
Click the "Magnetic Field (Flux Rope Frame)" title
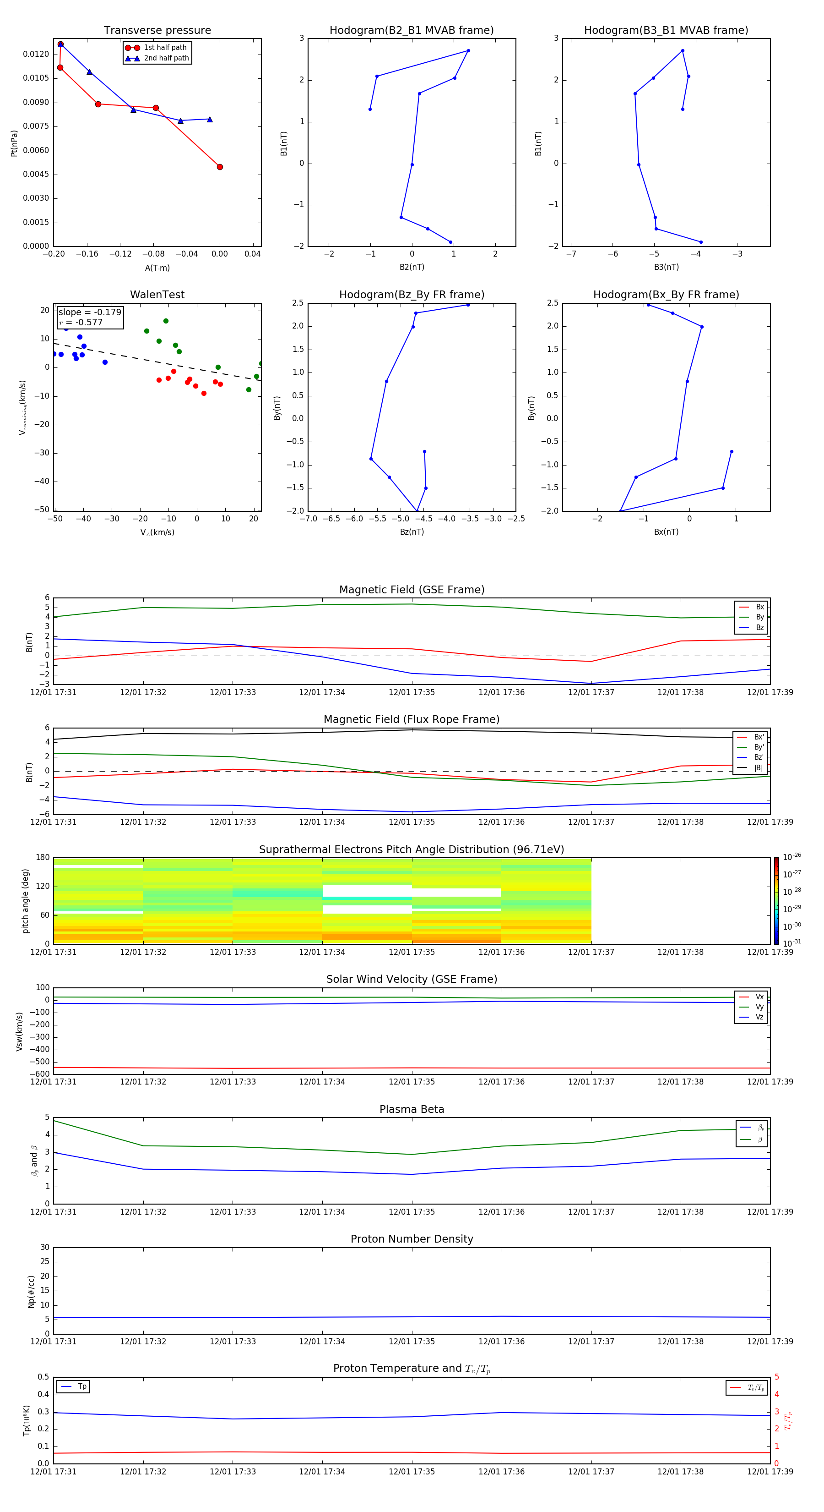pos(412,720)
